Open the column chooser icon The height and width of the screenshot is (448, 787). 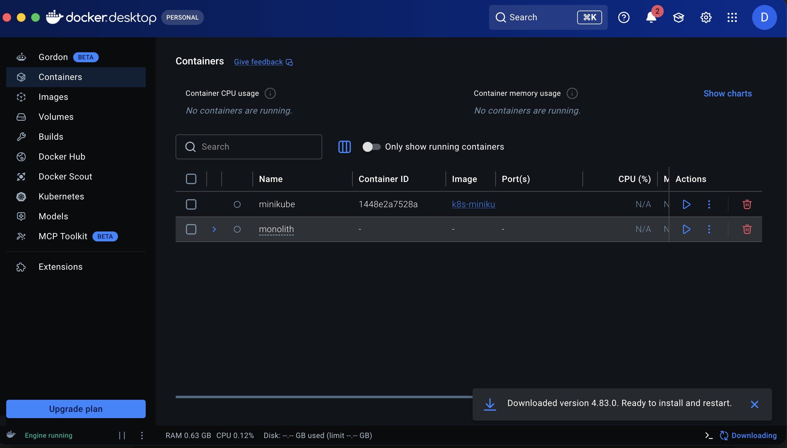click(x=344, y=147)
